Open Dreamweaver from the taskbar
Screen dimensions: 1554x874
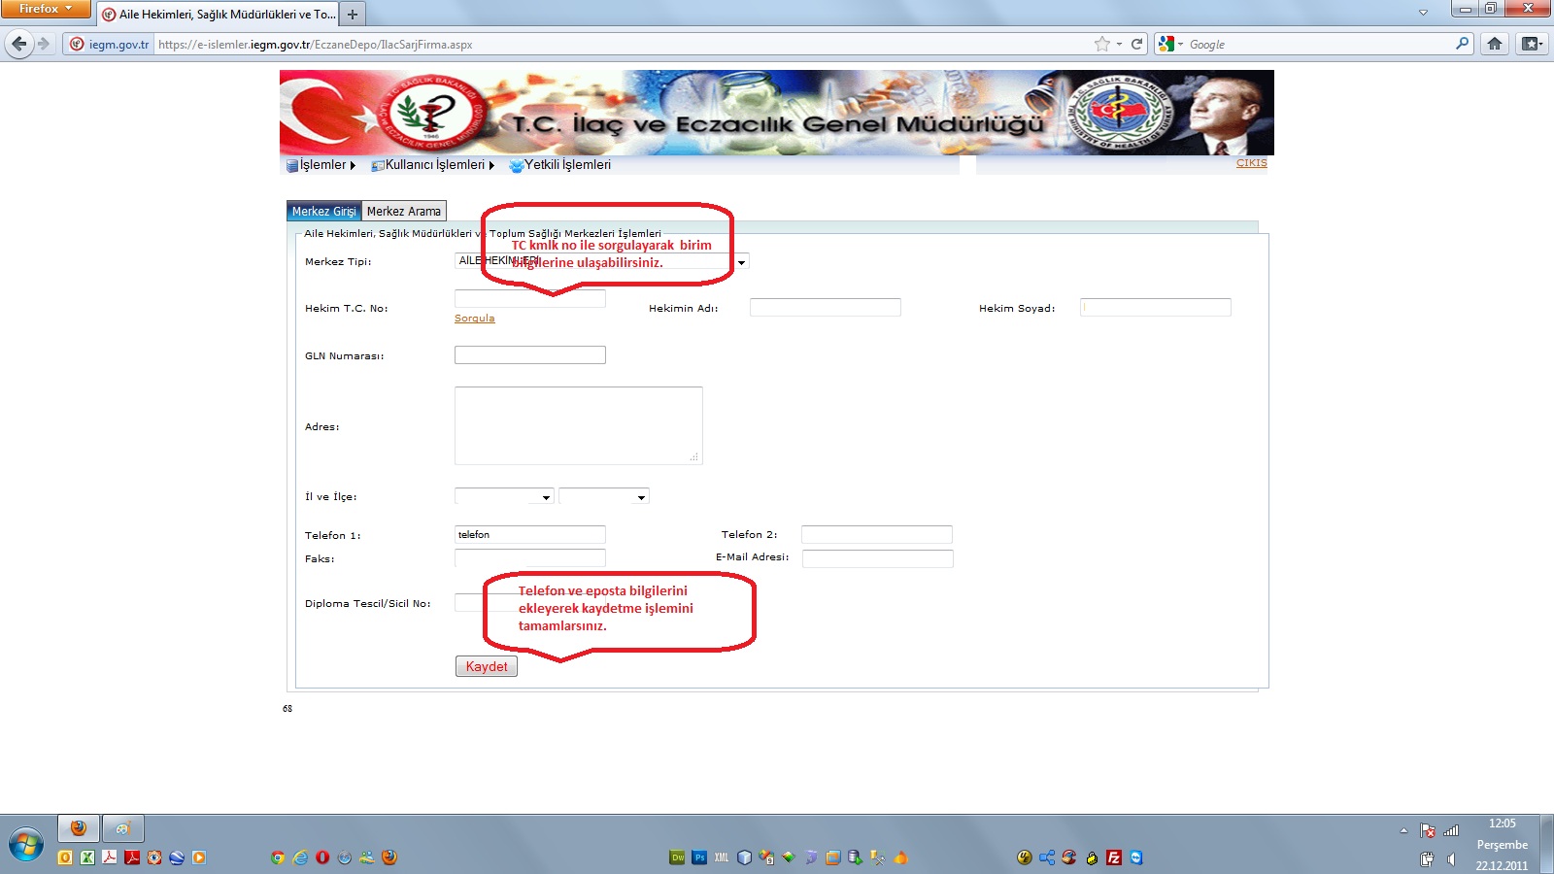pyautogui.click(x=677, y=857)
